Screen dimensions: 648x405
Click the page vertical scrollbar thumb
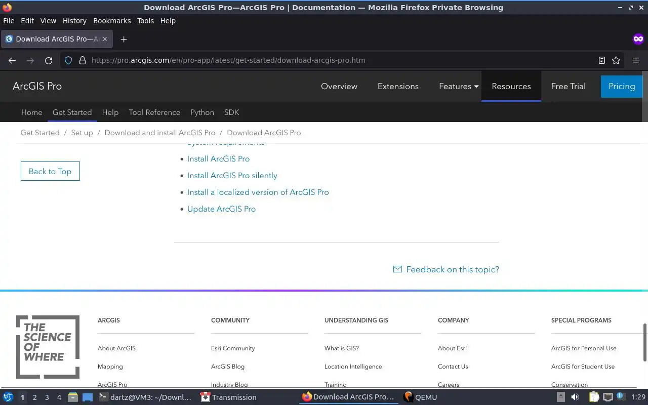(645, 342)
